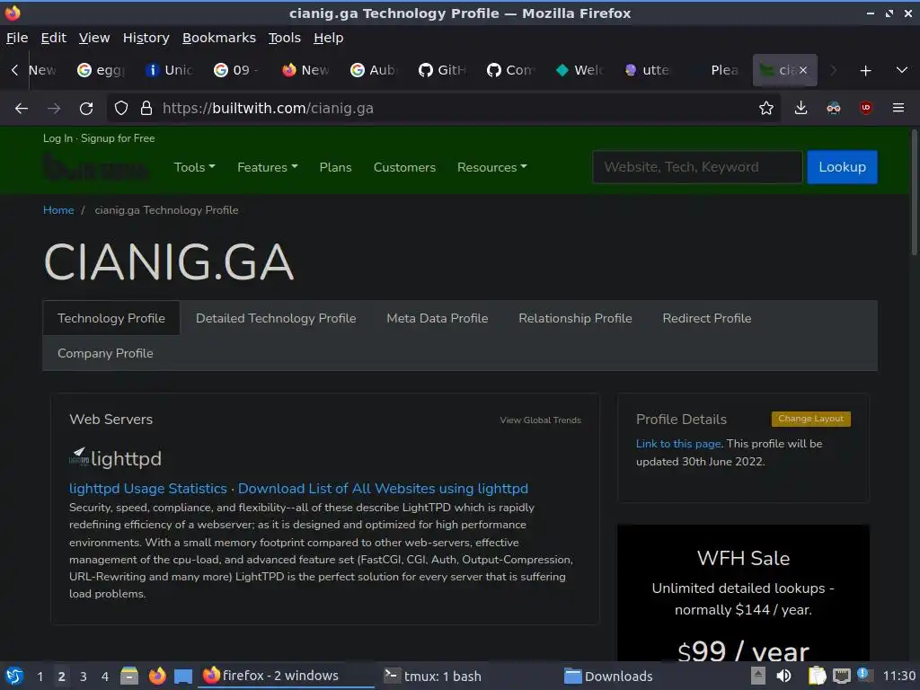Reload the current page
The height and width of the screenshot is (690, 920).
(x=86, y=109)
